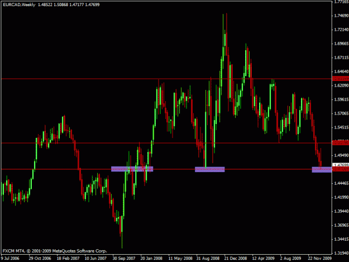Click the 29 Oct 2006 date label

point(40,259)
